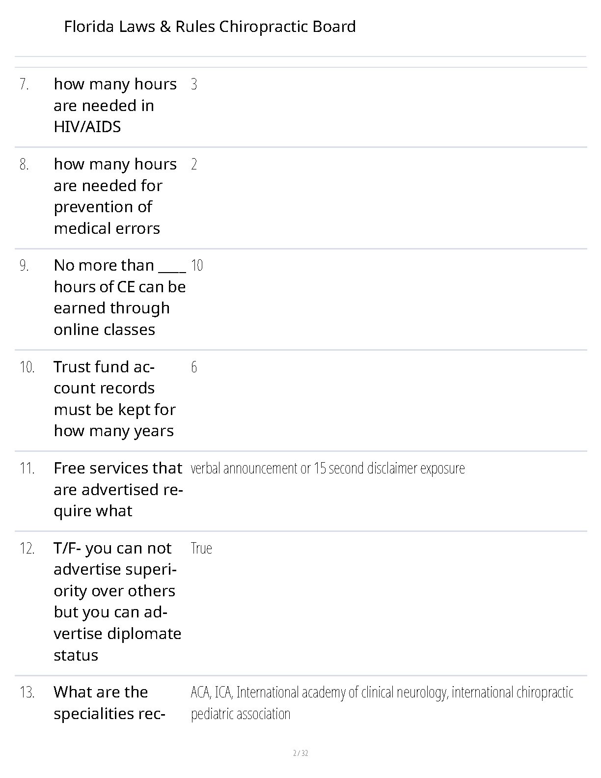Image resolution: width=601 pixels, height=778 pixels.
Task: Select the online classes CE hours question
Action: [119, 297]
